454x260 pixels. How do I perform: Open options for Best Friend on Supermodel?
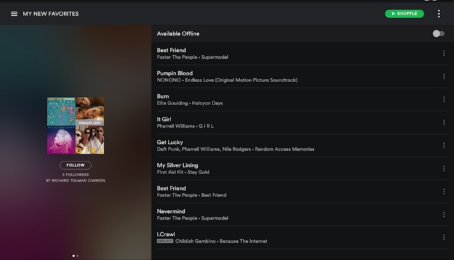tap(444, 53)
